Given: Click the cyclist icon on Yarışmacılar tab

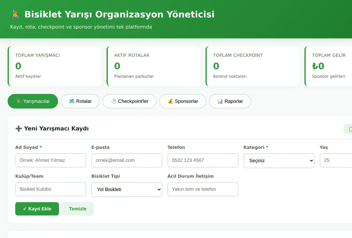Looking at the screenshot, I should (19, 101).
